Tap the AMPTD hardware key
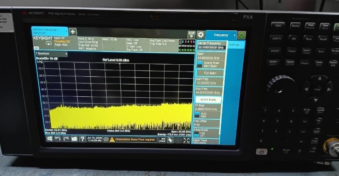339x176 pixels. pos(276,39)
